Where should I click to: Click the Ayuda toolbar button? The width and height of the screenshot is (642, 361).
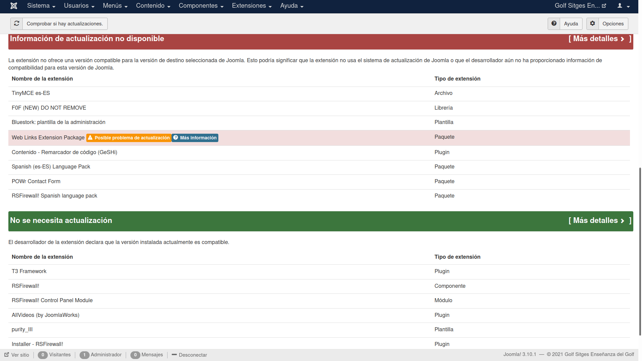(565, 24)
